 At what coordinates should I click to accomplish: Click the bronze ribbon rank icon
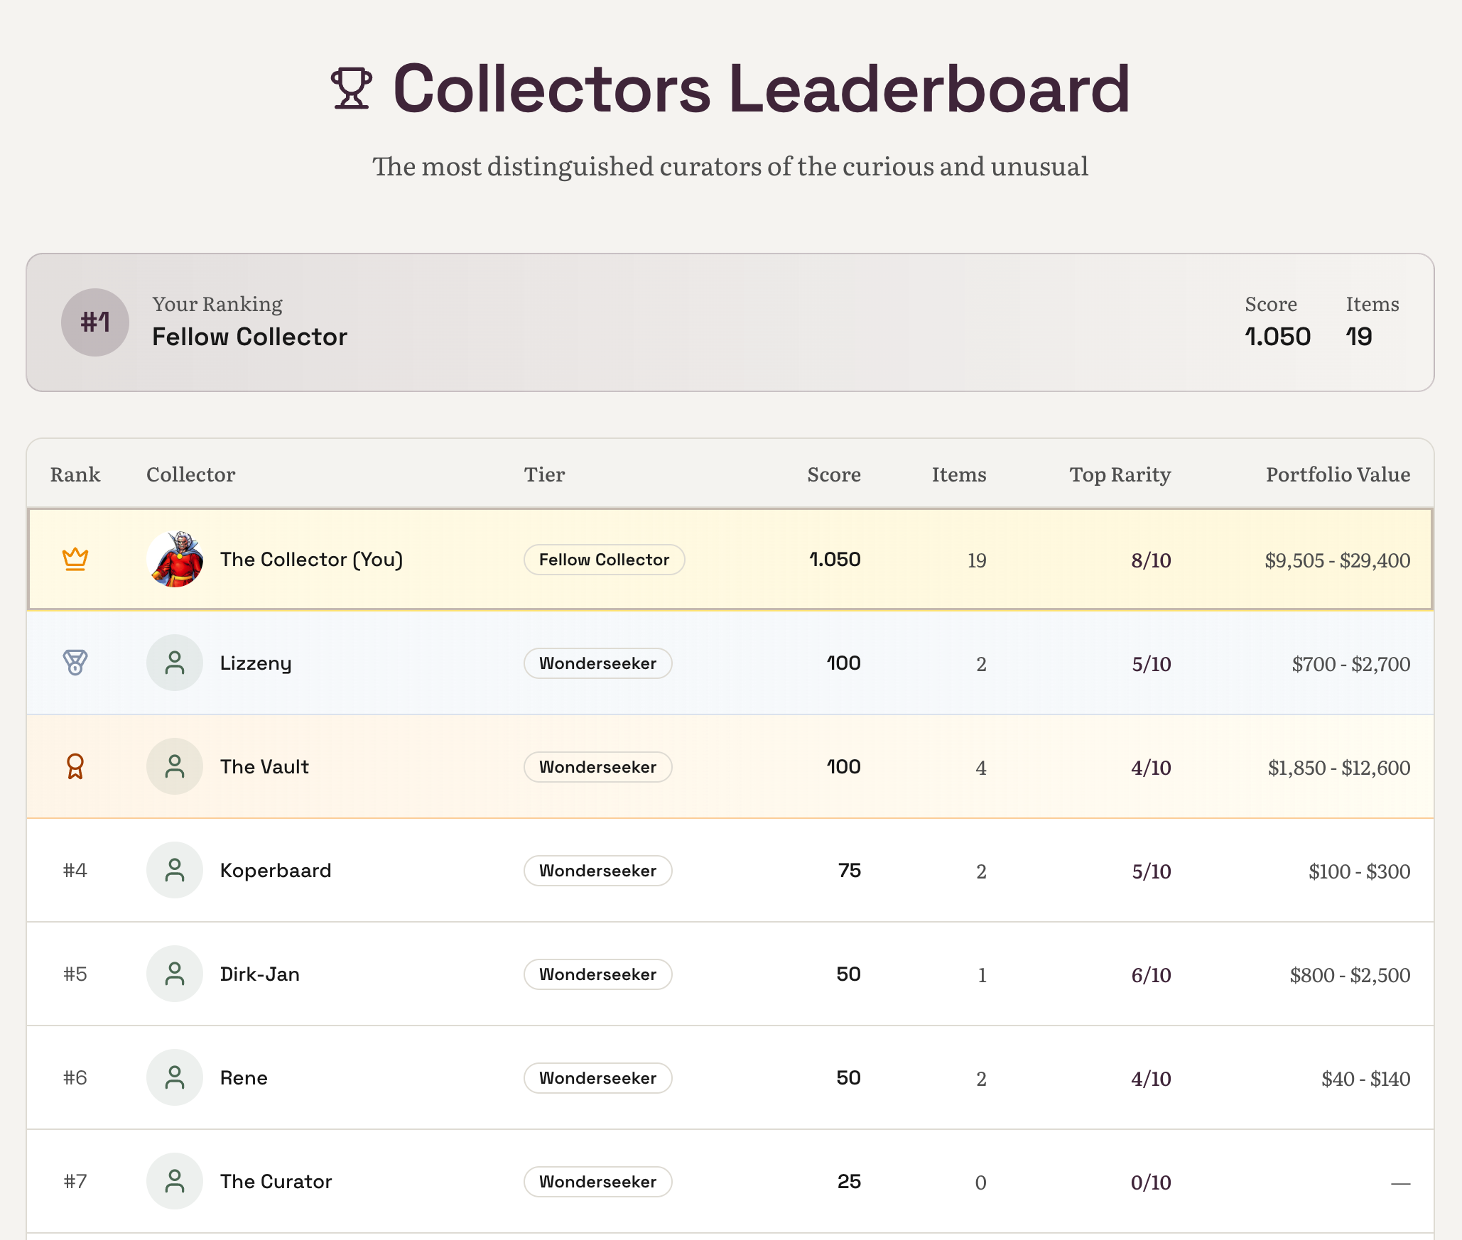[75, 766]
